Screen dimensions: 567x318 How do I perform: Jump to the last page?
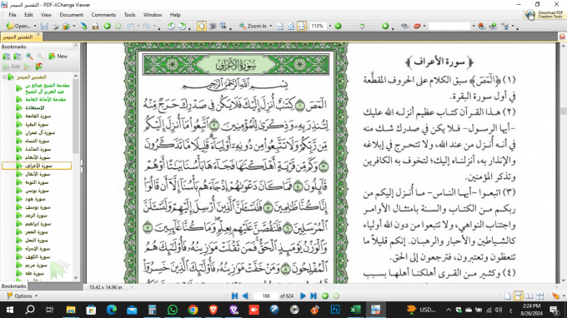click(x=314, y=296)
